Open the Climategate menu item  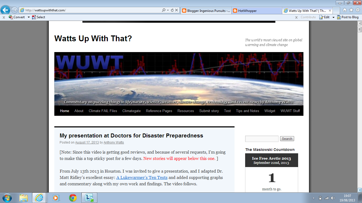(131, 111)
